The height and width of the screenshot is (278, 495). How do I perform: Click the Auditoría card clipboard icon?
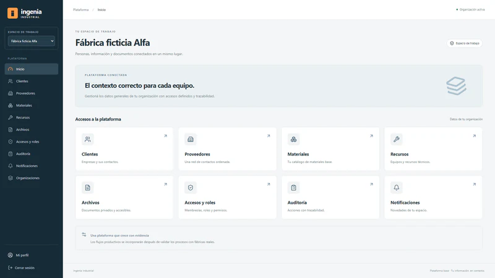point(293,188)
